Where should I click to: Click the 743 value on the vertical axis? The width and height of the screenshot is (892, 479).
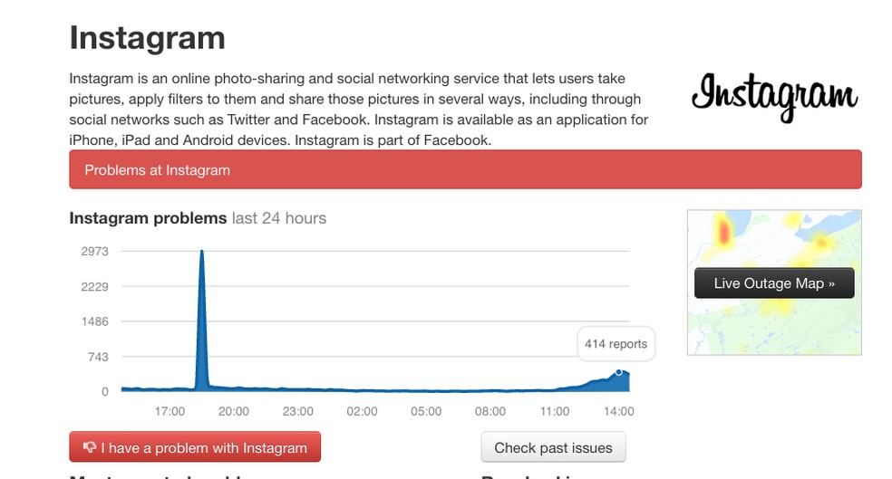tap(98, 357)
